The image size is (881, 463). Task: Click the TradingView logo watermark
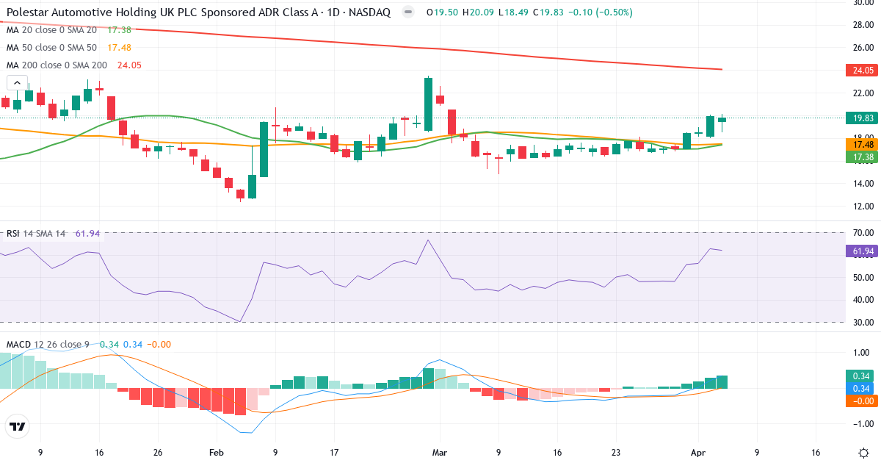pos(16,427)
